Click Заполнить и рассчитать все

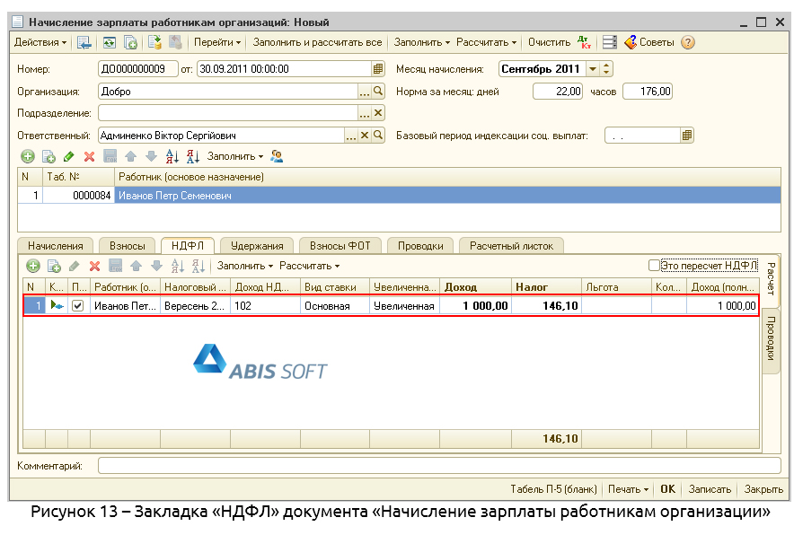pos(317,42)
